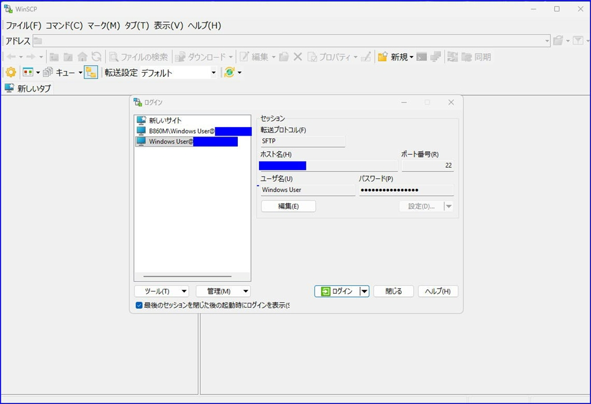Maximize the WinSCP main window
This screenshot has height=404, width=591.
point(557,9)
